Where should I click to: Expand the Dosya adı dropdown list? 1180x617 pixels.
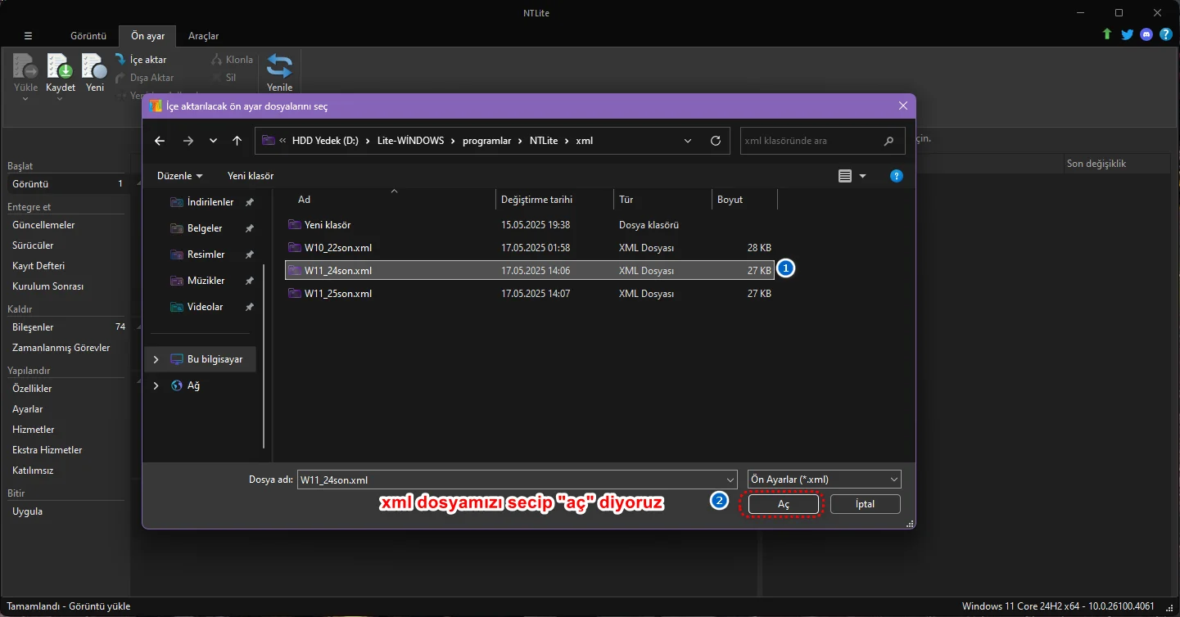coord(730,480)
